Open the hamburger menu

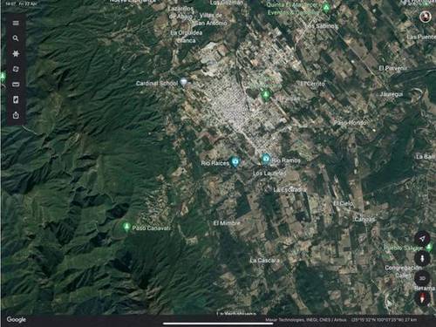16,23
